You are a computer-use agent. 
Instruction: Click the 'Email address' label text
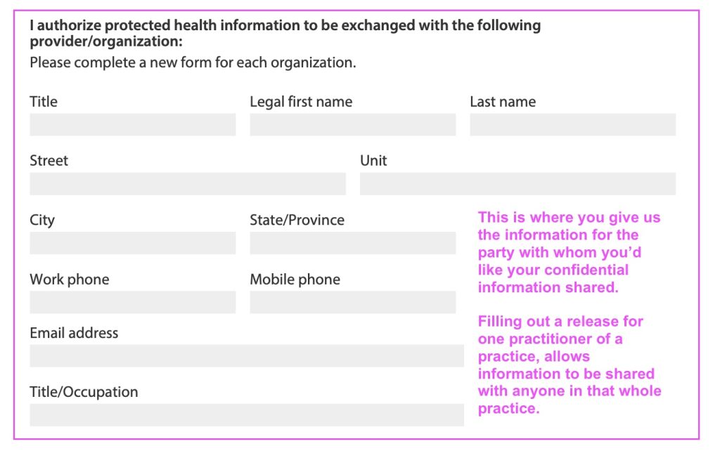point(74,332)
